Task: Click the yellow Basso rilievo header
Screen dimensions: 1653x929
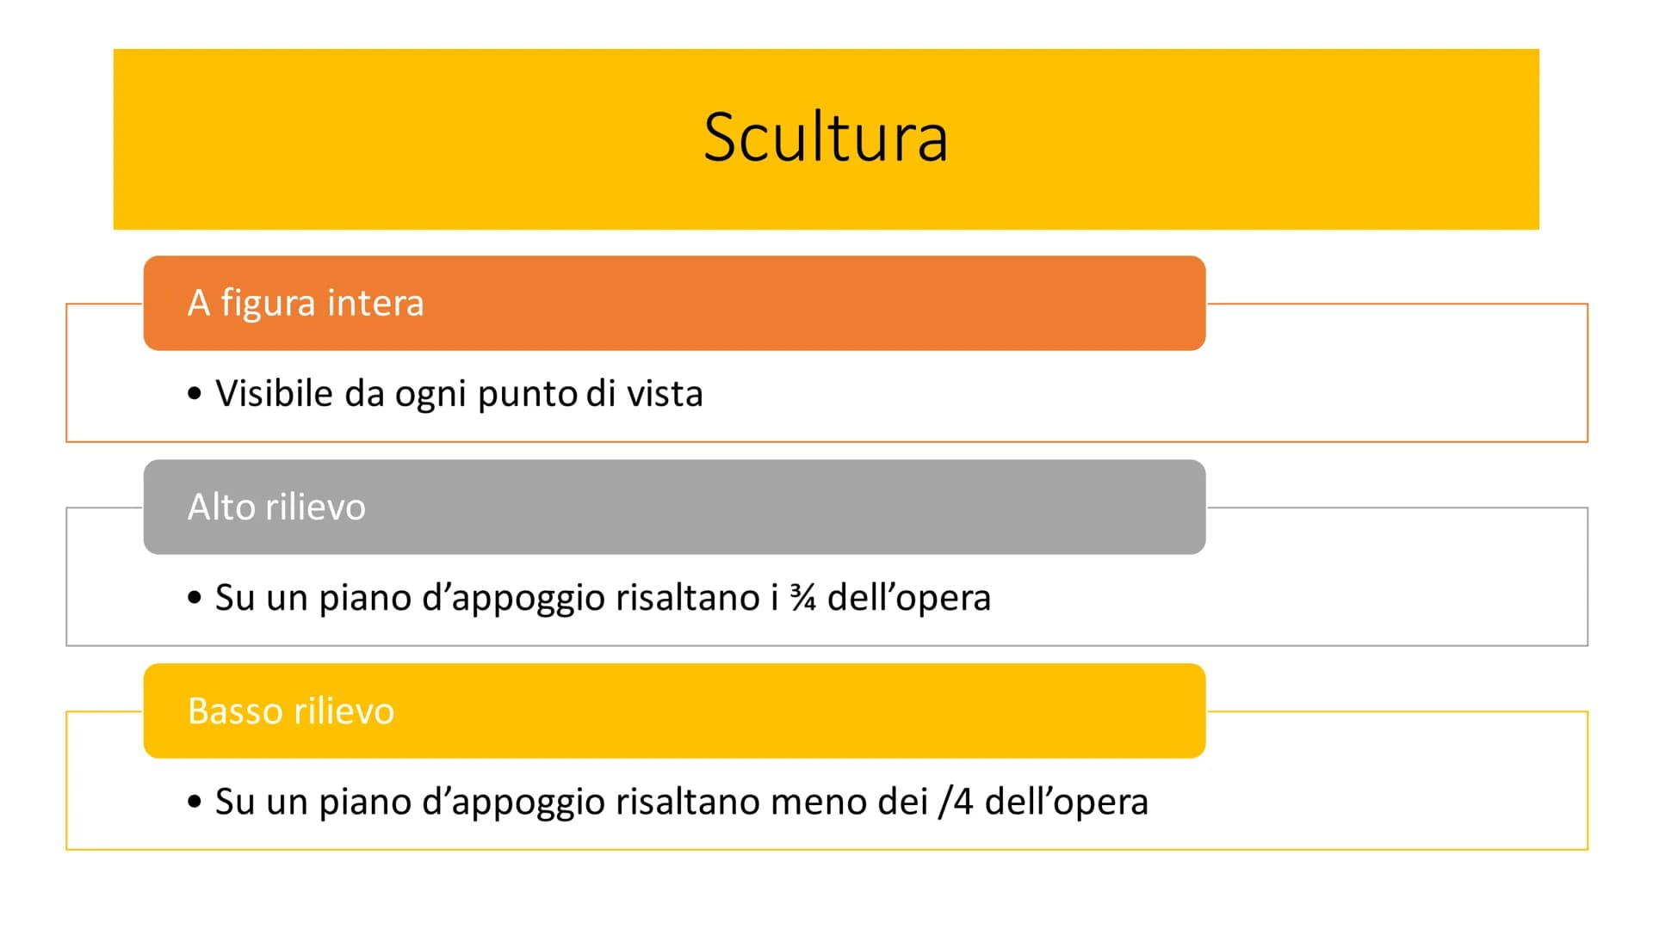Action: coord(674,711)
